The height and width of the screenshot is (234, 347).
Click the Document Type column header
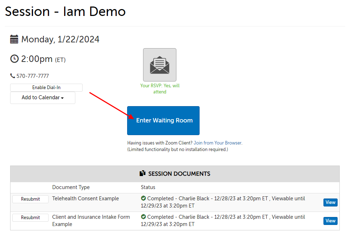click(x=71, y=187)
